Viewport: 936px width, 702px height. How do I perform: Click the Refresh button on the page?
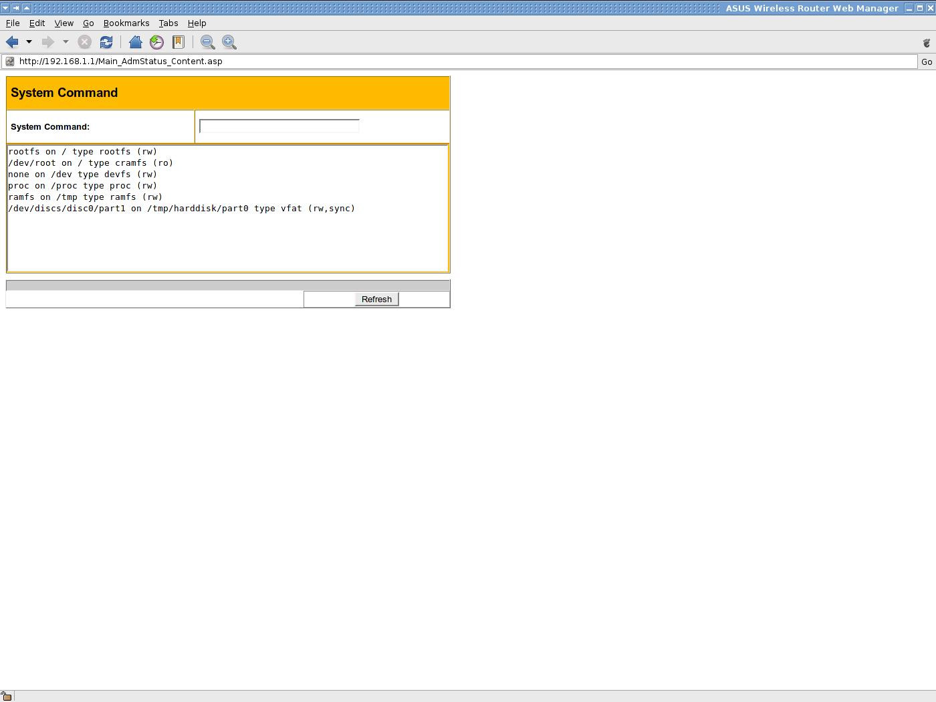(376, 300)
